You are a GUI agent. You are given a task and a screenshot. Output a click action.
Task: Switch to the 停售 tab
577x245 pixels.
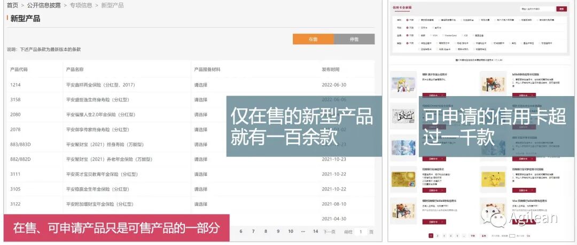[354, 39]
